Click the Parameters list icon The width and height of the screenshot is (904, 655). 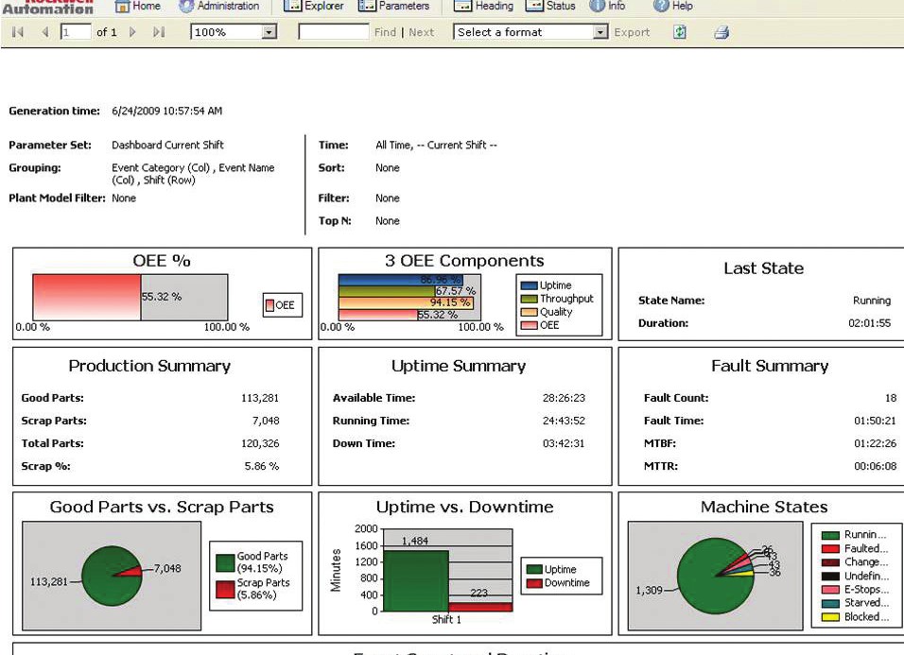[x=367, y=7]
